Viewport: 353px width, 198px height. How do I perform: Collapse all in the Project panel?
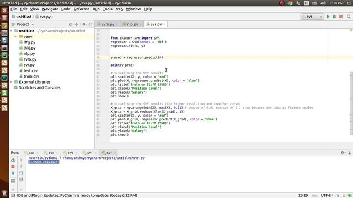click(x=76, y=24)
